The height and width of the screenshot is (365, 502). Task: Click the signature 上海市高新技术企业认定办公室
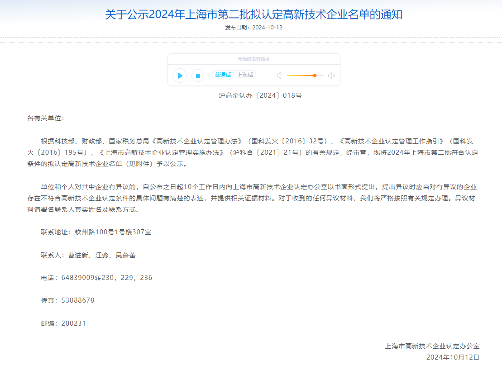(432, 346)
